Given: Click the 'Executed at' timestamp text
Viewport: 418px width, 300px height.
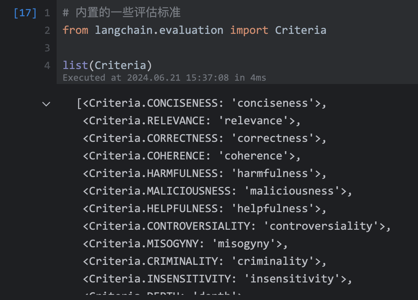Looking at the screenshot, I should tap(164, 78).
